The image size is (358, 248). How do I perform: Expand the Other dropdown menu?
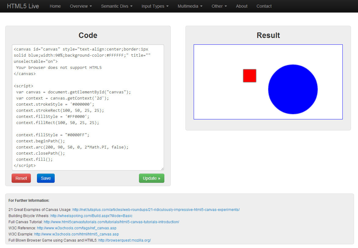coord(219,6)
